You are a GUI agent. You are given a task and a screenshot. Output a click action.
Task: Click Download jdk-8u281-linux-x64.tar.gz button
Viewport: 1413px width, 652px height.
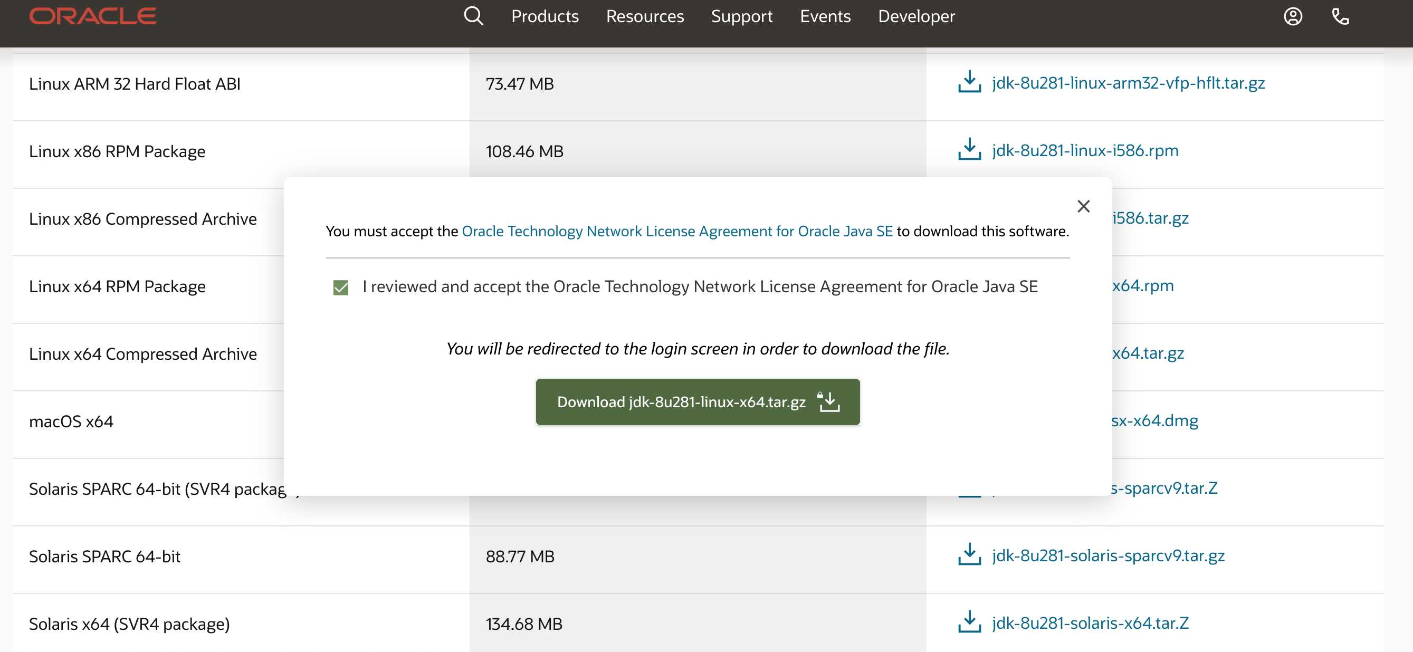click(x=697, y=402)
